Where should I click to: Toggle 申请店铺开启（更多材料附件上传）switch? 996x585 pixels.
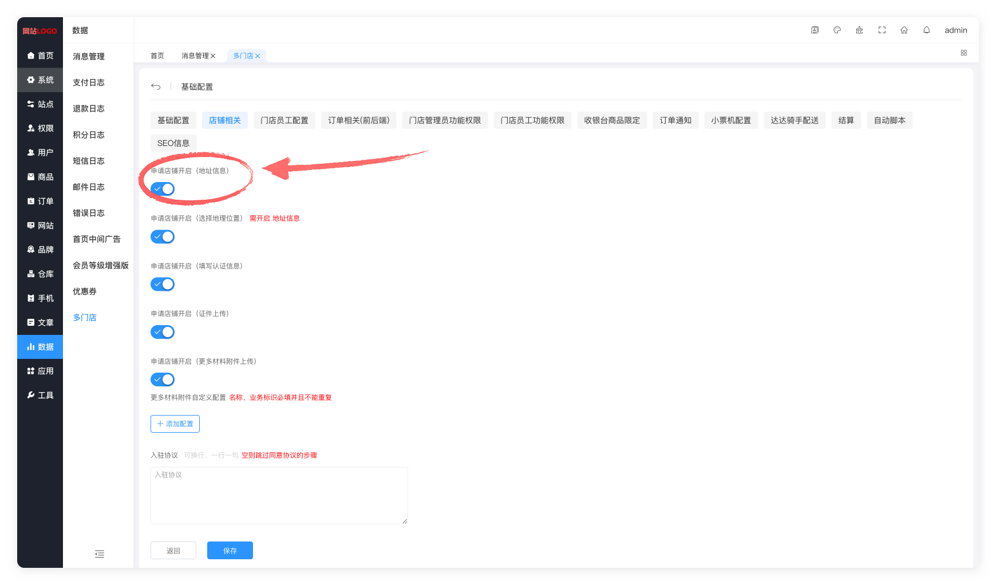click(x=163, y=380)
